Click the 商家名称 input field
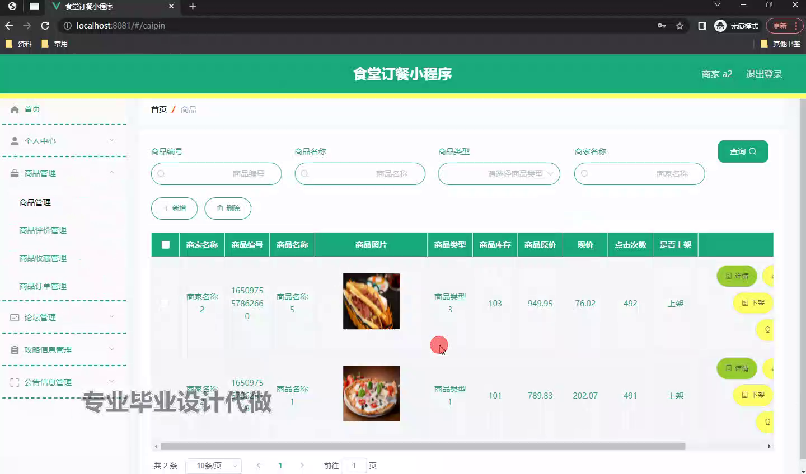The height and width of the screenshot is (474, 806). [639, 174]
